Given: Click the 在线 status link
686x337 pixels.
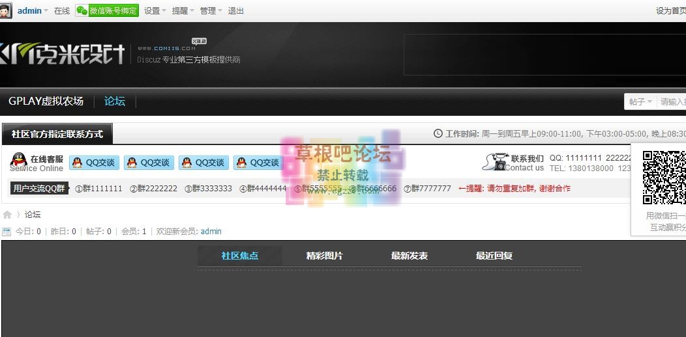Looking at the screenshot, I should (62, 11).
